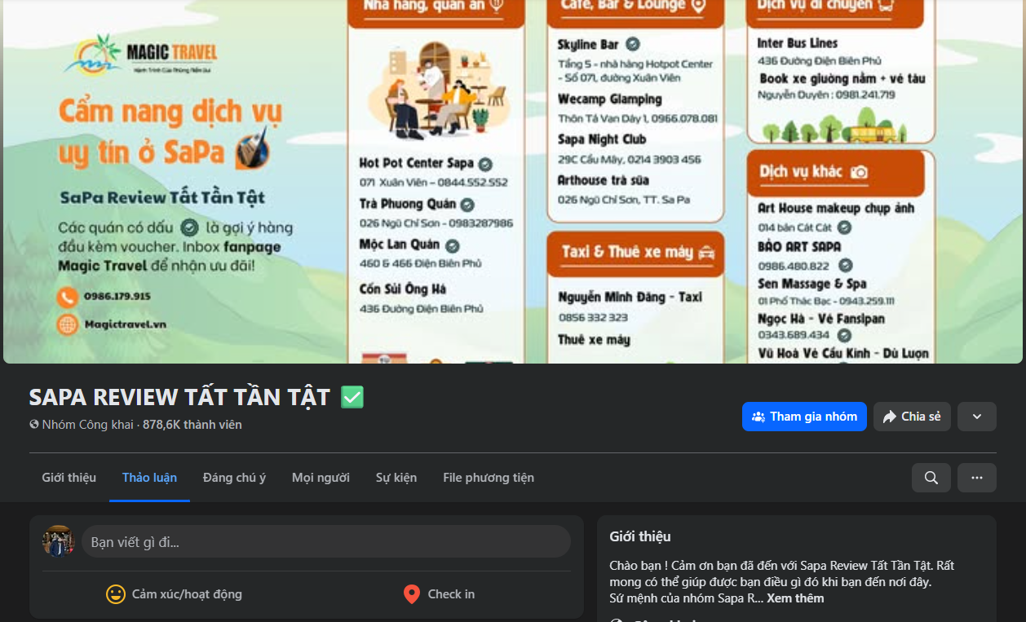1026x622 pixels.
Task: Click the Giới thiệu heading in the right panel
Action: click(x=640, y=536)
